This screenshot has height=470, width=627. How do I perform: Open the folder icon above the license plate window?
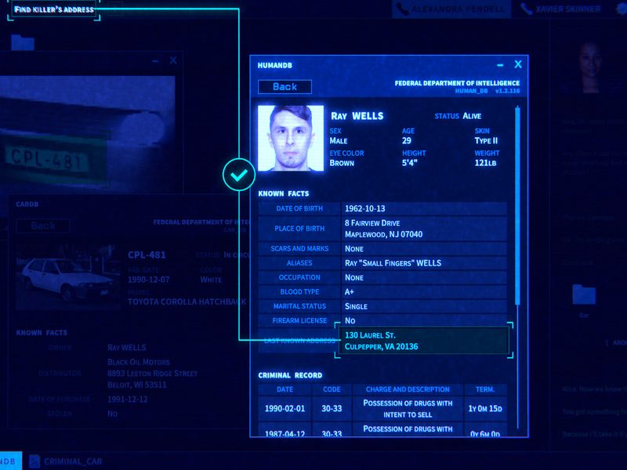click(x=23, y=42)
